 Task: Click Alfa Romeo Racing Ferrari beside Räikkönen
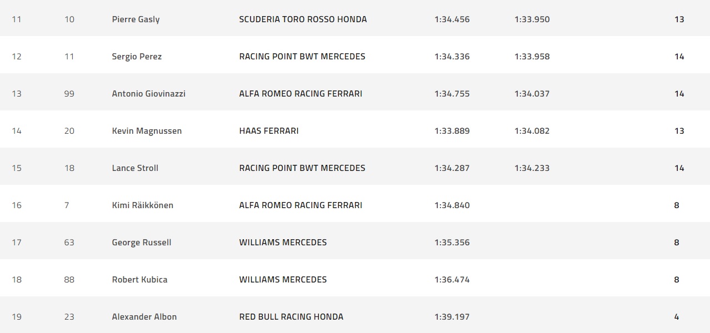(x=301, y=205)
